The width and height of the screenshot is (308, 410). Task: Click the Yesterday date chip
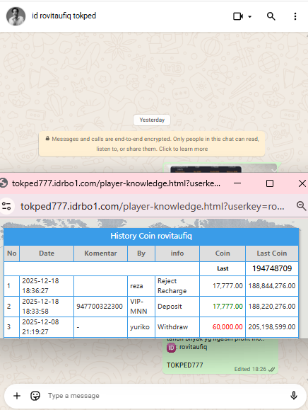point(152,120)
